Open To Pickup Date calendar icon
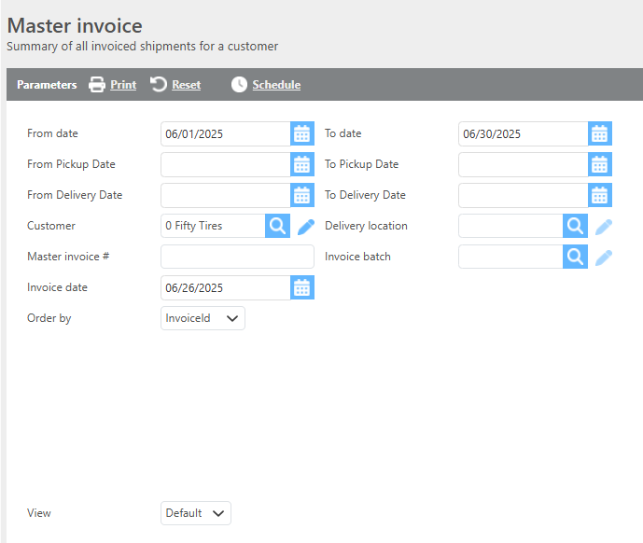The image size is (643, 543). (600, 164)
